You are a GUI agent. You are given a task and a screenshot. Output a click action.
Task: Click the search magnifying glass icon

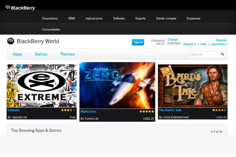[x=222, y=54]
